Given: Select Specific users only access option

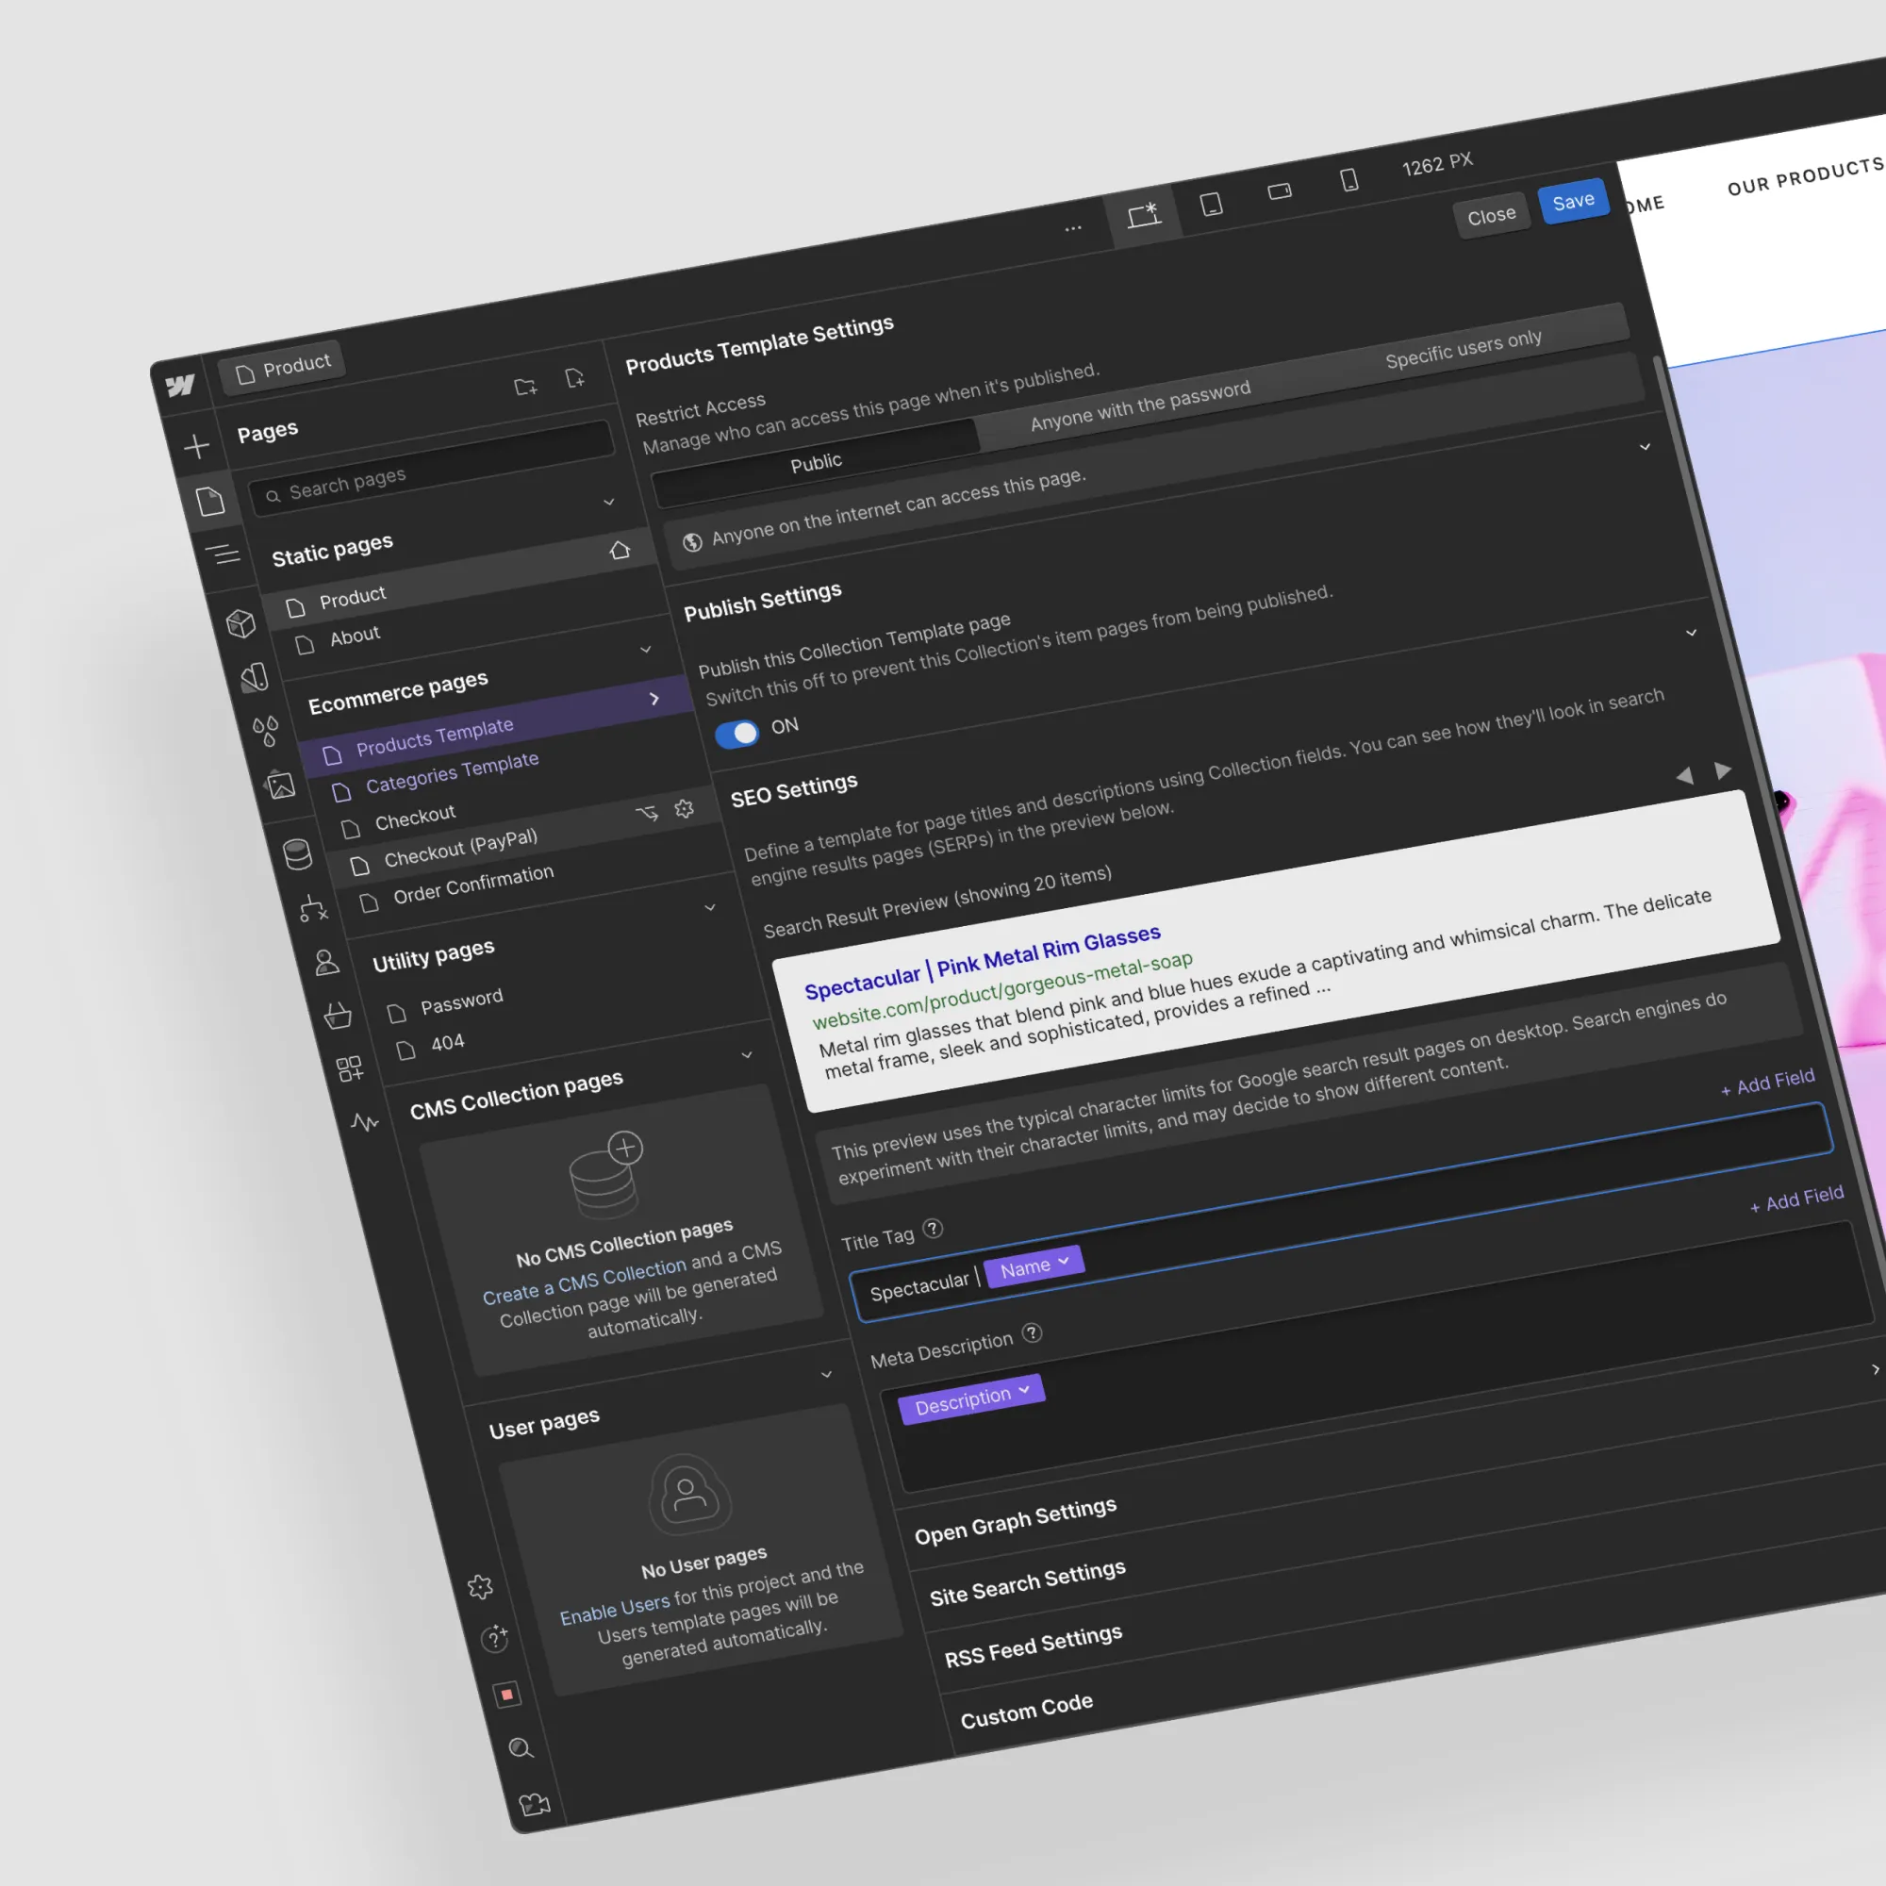Looking at the screenshot, I should [1463, 349].
